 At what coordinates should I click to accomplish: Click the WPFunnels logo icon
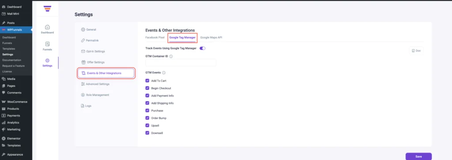[47, 9]
